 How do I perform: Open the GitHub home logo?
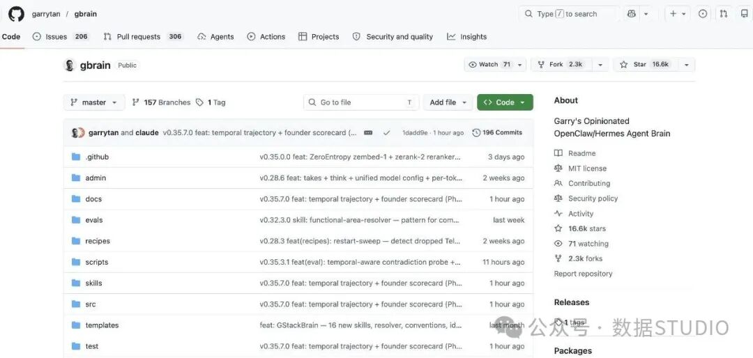point(16,14)
